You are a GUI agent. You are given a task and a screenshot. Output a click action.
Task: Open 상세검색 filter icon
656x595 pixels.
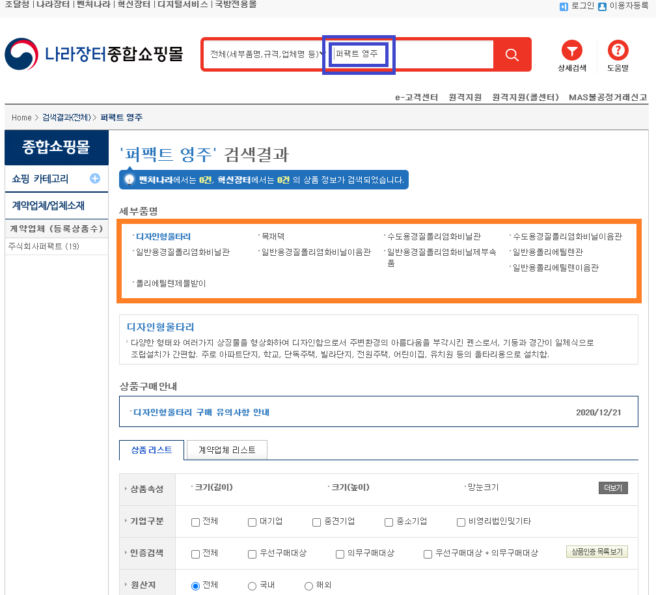click(572, 51)
